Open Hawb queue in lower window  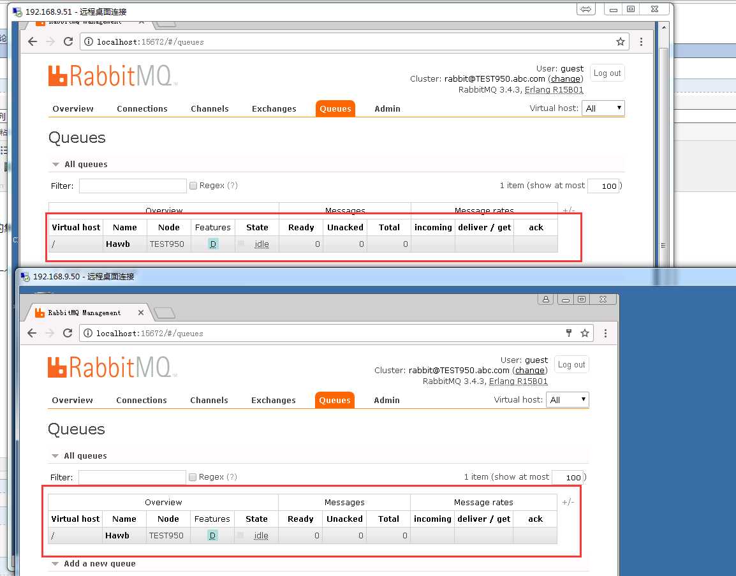click(117, 536)
